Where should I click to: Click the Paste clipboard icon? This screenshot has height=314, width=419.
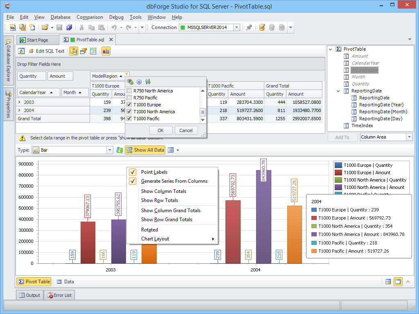(x=101, y=27)
